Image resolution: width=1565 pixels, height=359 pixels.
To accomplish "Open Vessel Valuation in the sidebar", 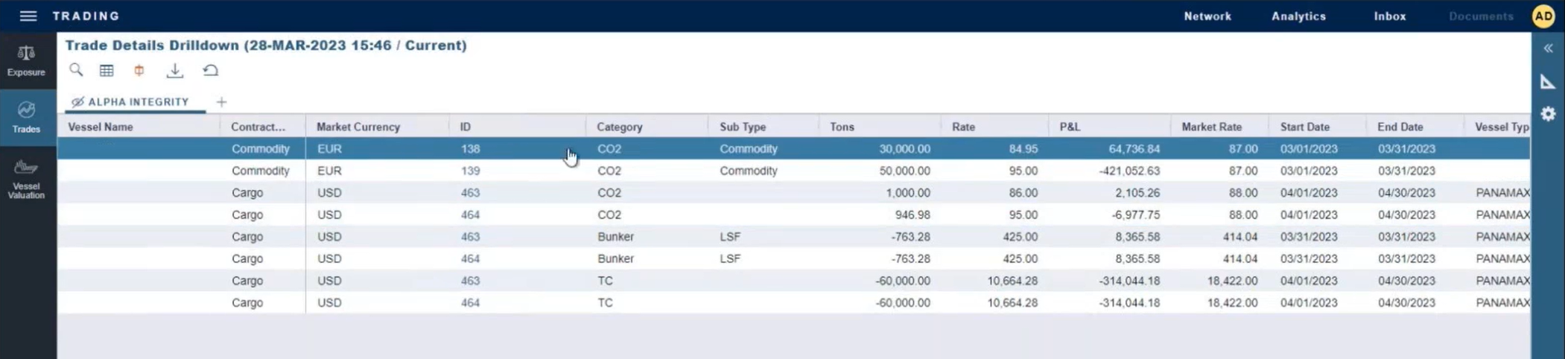I will point(27,179).
